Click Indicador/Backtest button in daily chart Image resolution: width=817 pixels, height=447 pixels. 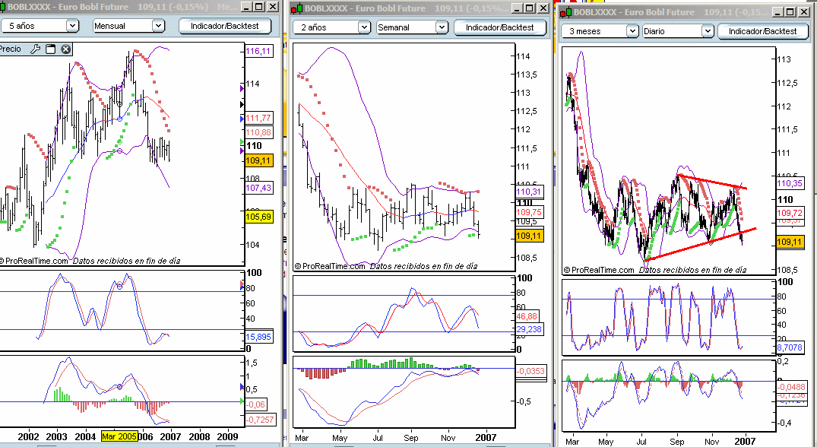(x=762, y=31)
